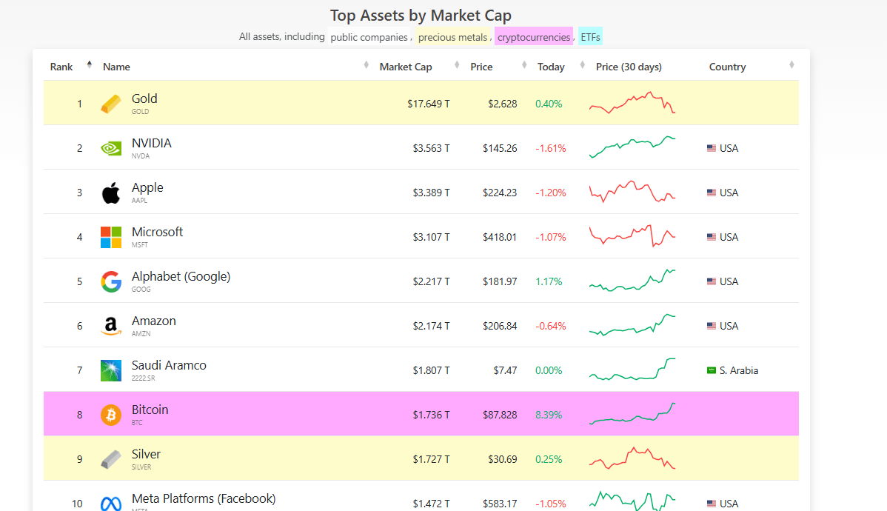The height and width of the screenshot is (511, 887).
Task: Open the Gold asset page
Action: (144, 98)
